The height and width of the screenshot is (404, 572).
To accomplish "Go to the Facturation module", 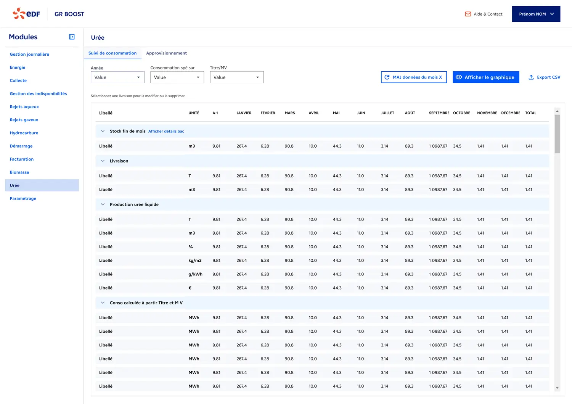I will (x=22, y=159).
